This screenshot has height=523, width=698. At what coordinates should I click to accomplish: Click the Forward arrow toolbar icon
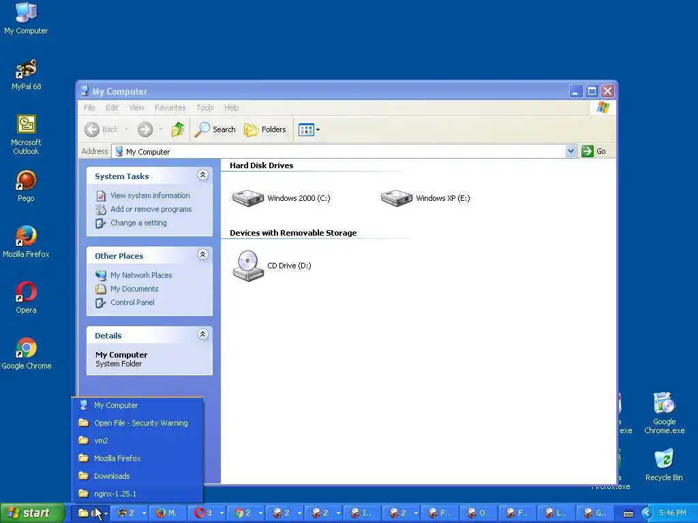[145, 129]
